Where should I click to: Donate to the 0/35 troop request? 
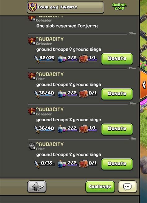pyautogui.click(x=117, y=164)
